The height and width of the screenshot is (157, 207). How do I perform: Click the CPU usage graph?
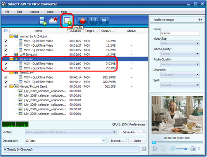click(x=15, y=124)
